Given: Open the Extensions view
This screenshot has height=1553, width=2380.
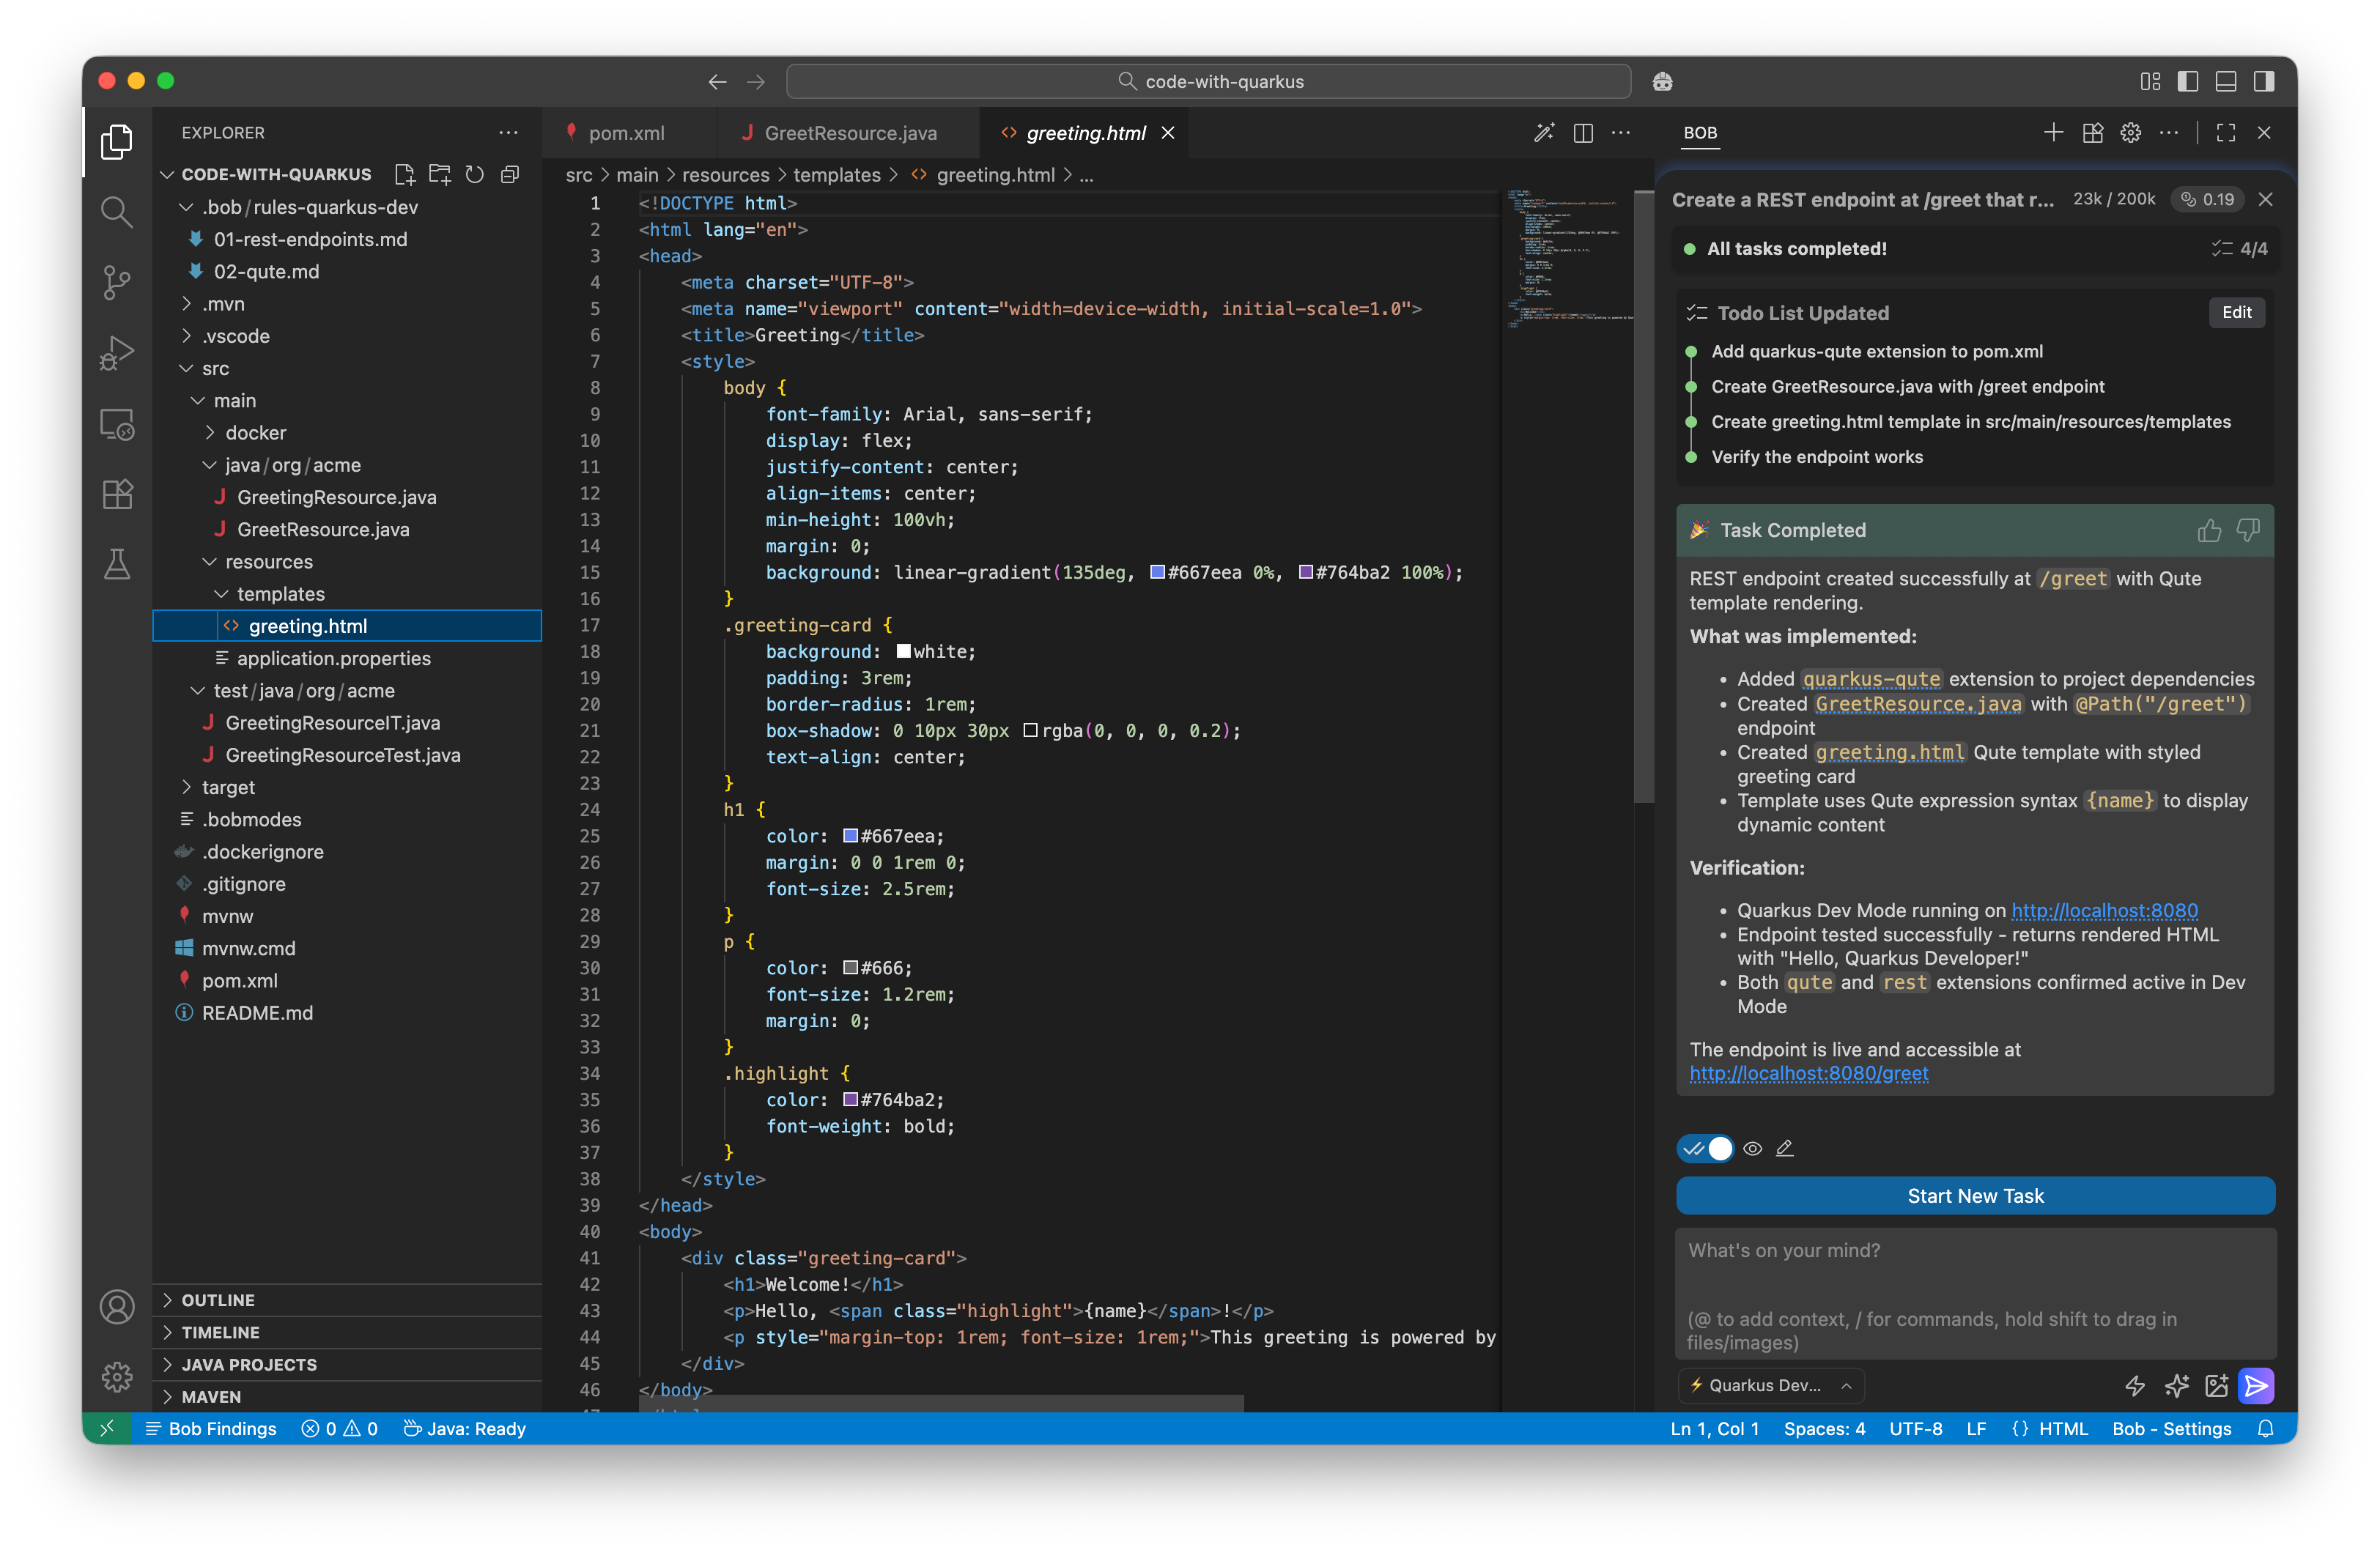Looking at the screenshot, I should click(117, 494).
